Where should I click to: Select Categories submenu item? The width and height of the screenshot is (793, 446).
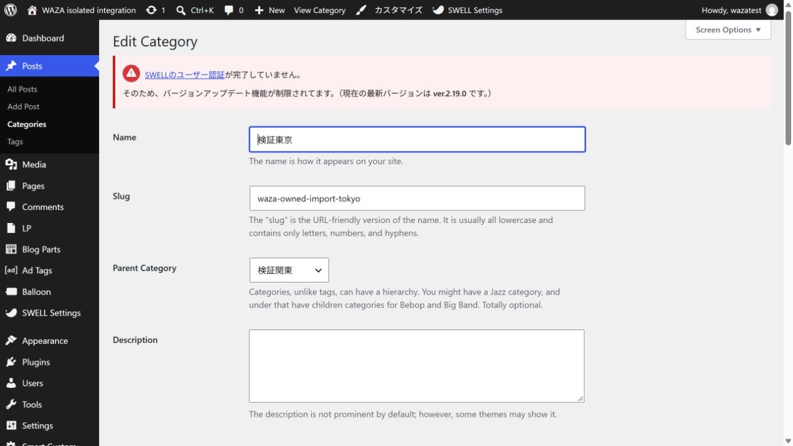27,124
